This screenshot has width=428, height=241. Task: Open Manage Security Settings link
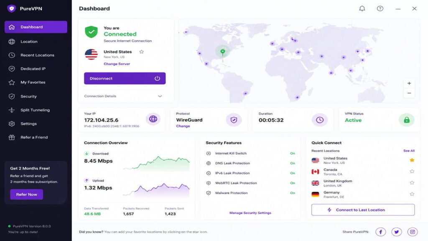click(x=250, y=213)
